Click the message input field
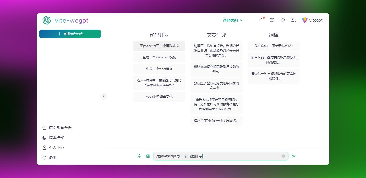This screenshot has height=178, width=366. pyautogui.click(x=217, y=156)
